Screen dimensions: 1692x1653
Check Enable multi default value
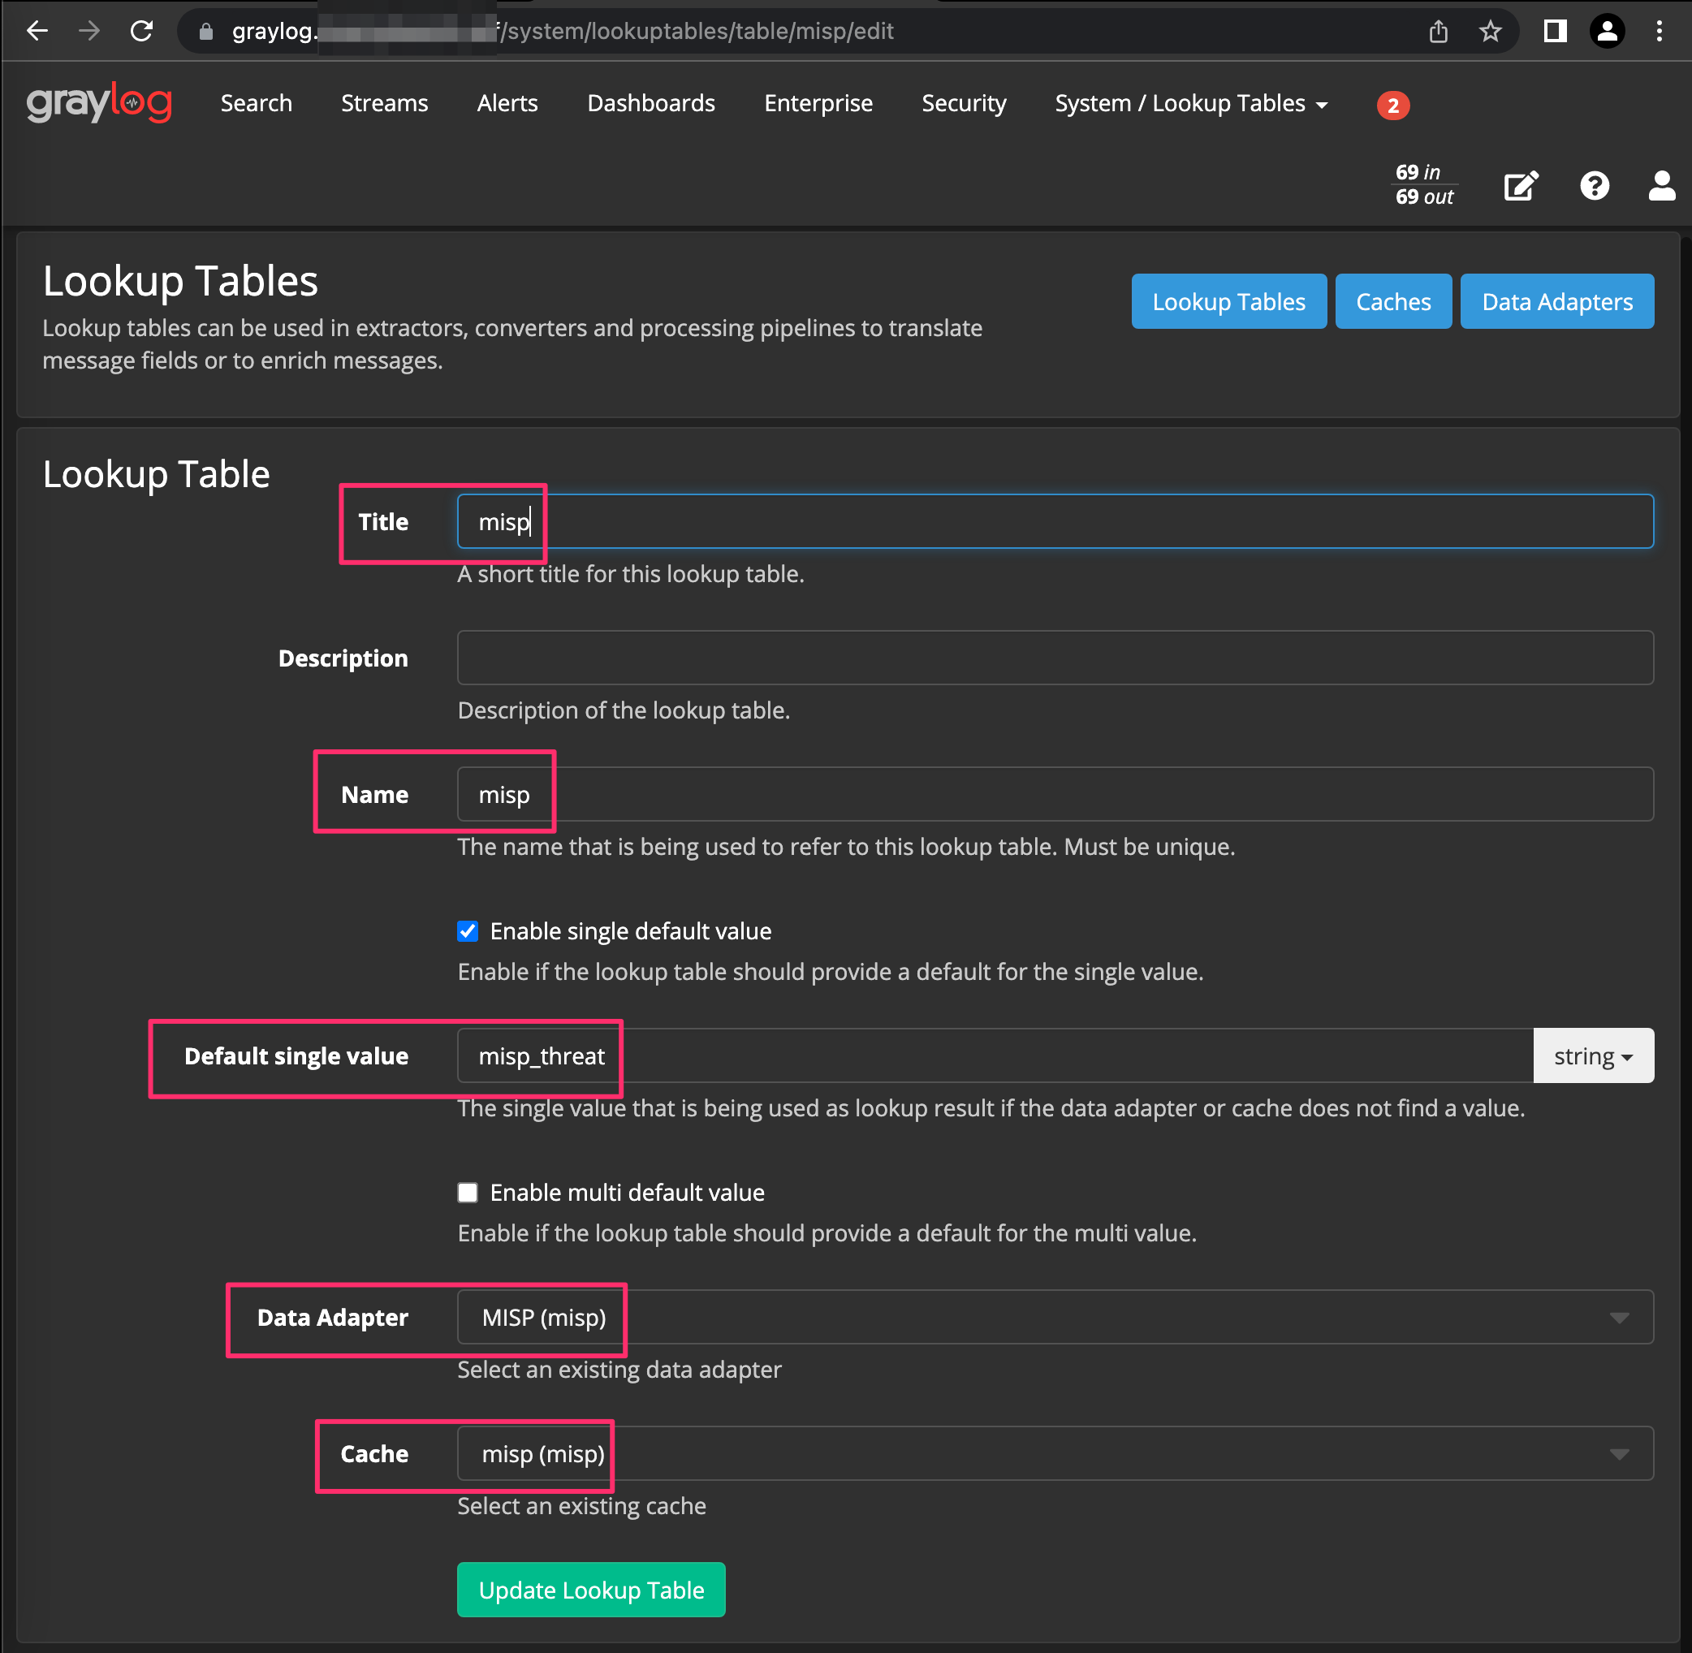(468, 1192)
